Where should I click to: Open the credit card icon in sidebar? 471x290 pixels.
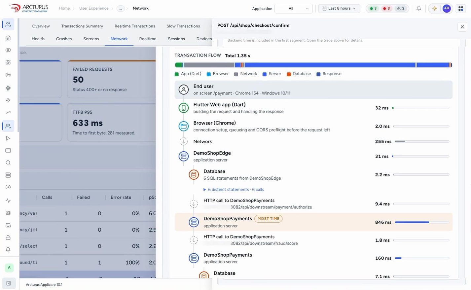[8, 150]
